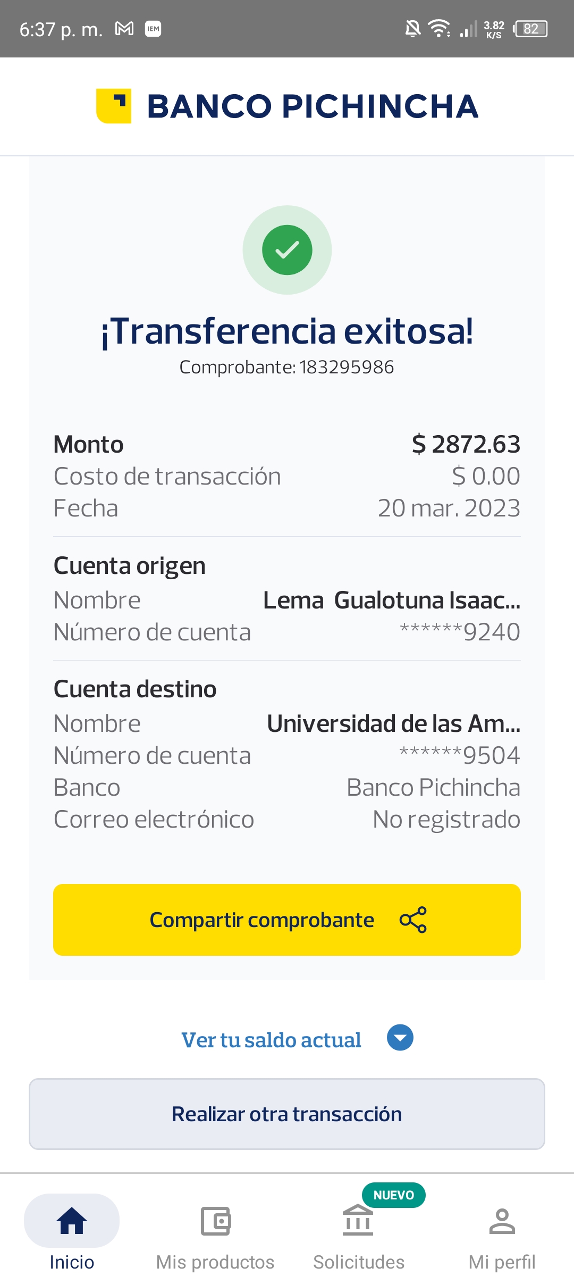Expand Ver tu saldo actual
This screenshot has width=574, height=1276.
coord(271,1040)
